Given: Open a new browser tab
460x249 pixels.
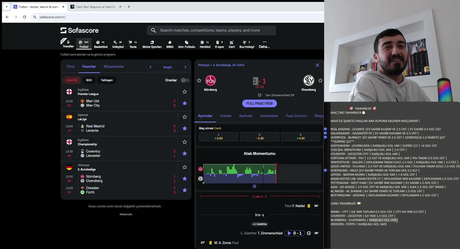Looking at the screenshot, I should pyautogui.click(x=129, y=7).
